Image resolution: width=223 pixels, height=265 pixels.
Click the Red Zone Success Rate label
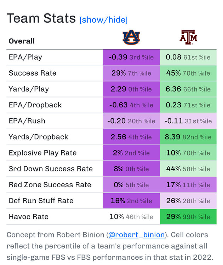coord(50,185)
